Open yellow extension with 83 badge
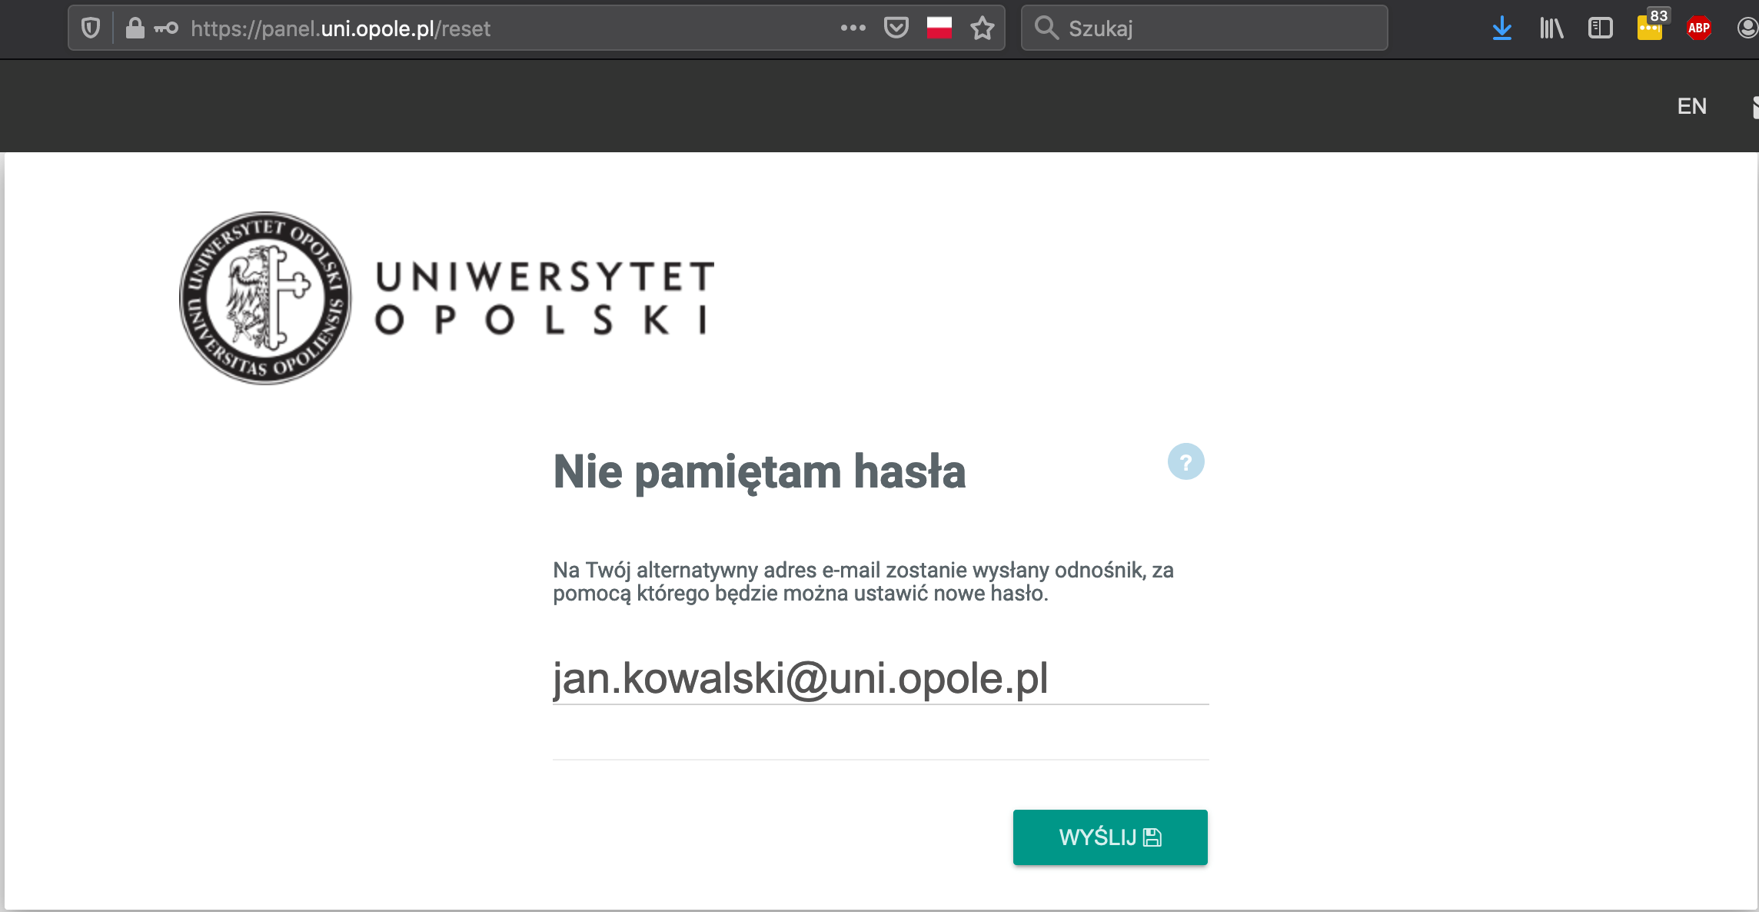The width and height of the screenshot is (1759, 912). point(1649,28)
